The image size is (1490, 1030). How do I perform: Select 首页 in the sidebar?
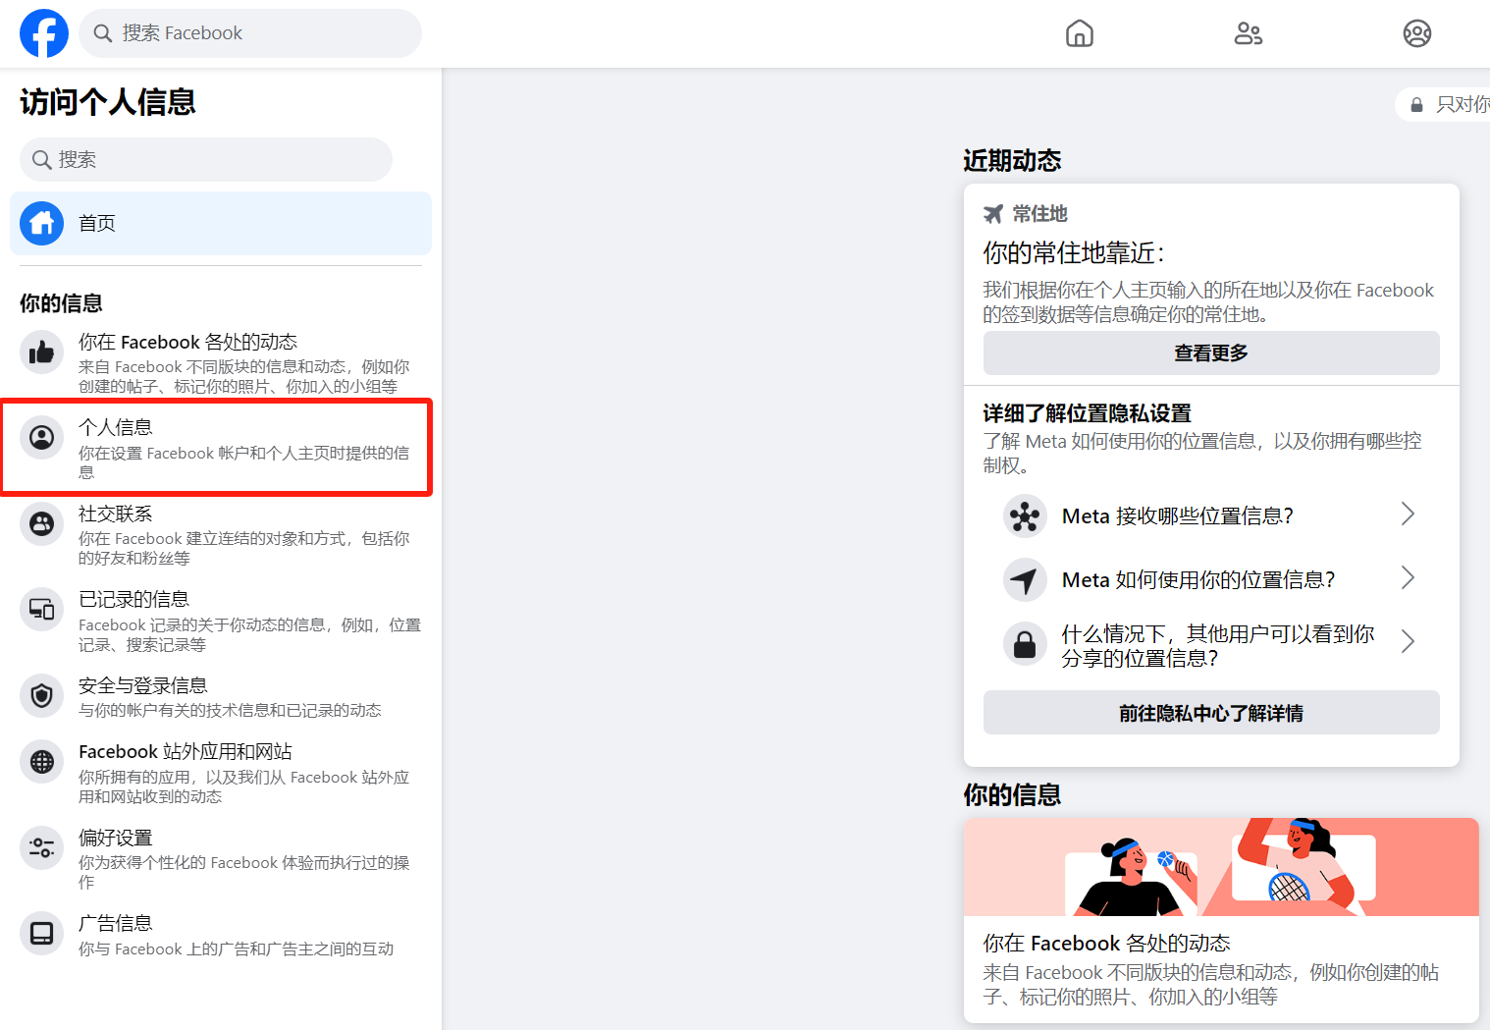(x=221, y=224)
